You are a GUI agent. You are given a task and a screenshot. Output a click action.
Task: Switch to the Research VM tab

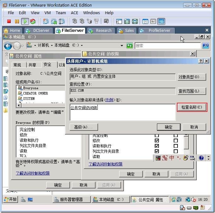(x=101, y=31)
